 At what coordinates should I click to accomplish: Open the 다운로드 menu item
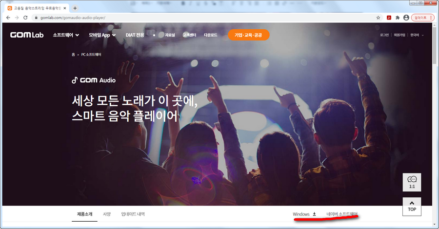coord(211,35)
